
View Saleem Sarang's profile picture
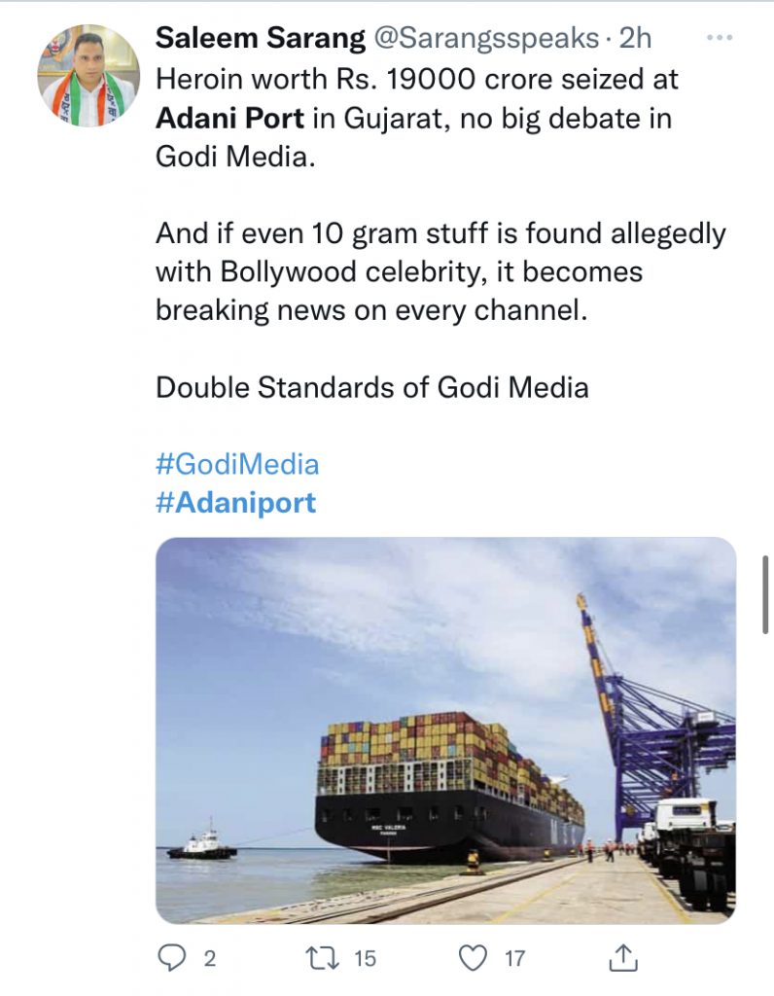coord(88,76)
